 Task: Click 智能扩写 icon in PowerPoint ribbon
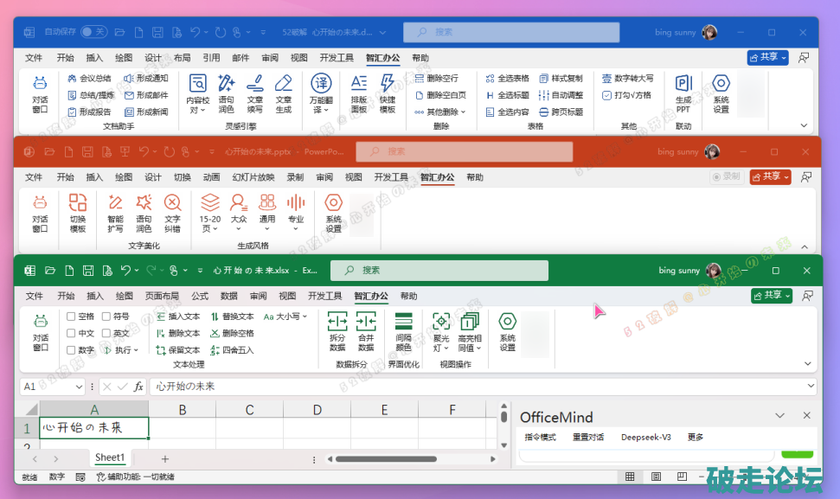click(115, 204)
